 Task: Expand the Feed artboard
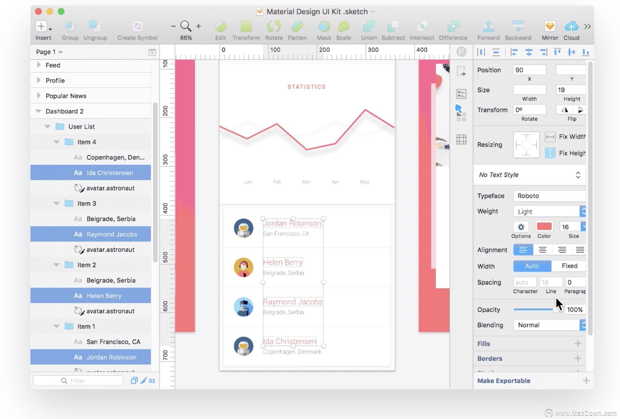pyautogui.click(x=39, y=65)
